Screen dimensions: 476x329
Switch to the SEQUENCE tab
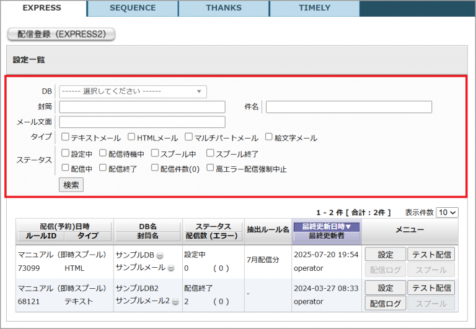(133, 8)
